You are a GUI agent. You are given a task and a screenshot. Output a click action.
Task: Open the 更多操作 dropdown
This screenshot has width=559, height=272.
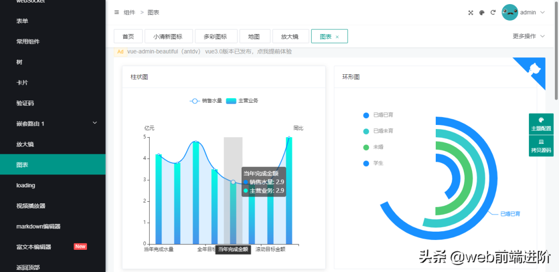[x=528, y=36]
